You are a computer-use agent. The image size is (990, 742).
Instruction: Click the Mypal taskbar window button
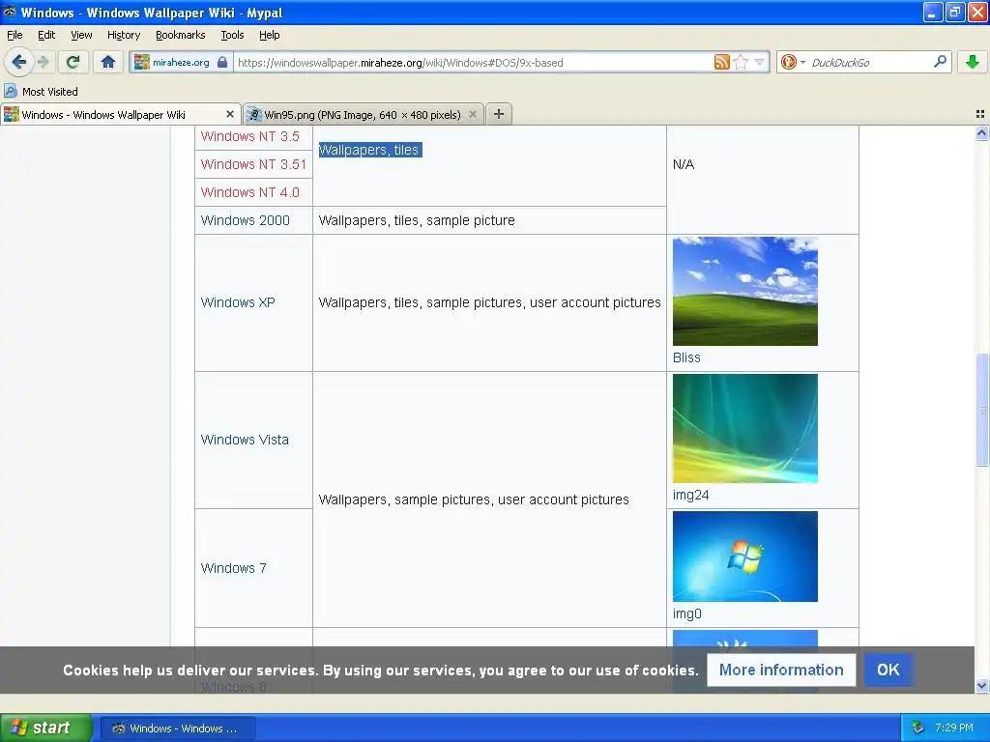(x=178, y=728)
